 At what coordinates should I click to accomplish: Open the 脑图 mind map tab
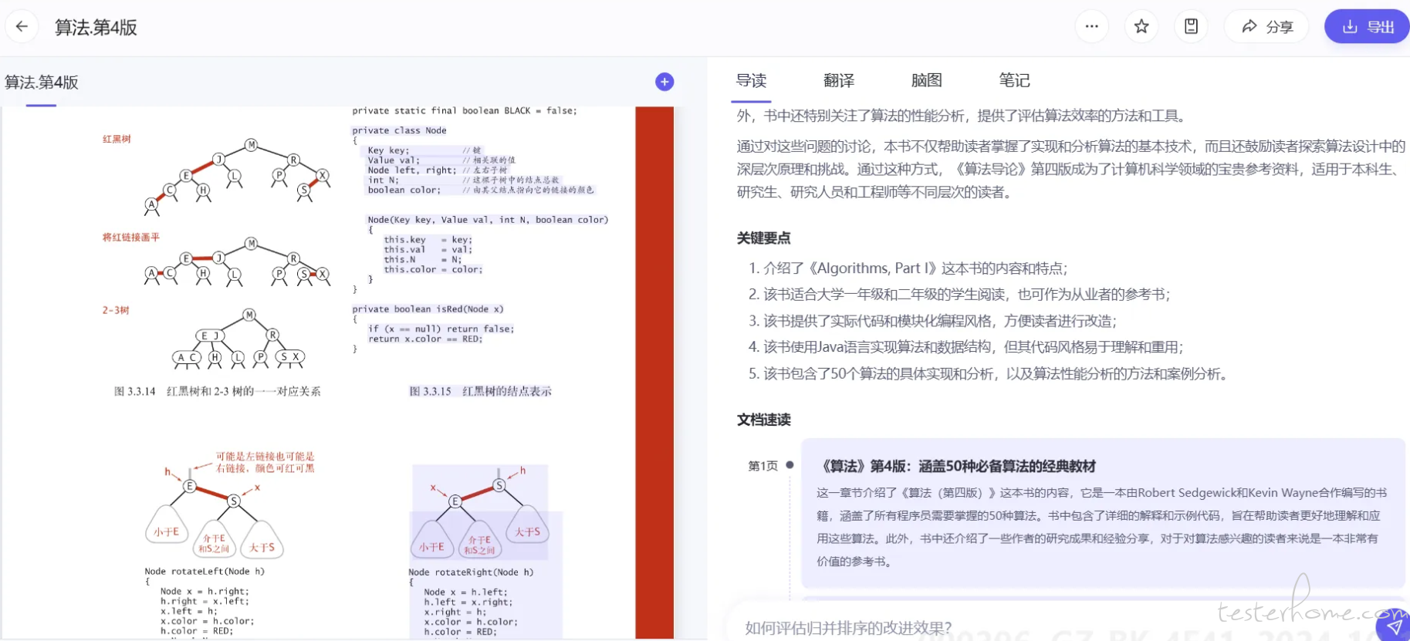926,80
